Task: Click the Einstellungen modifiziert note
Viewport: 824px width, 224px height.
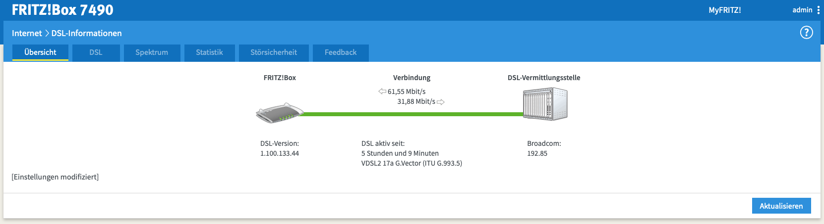Action: click(55, 177)
